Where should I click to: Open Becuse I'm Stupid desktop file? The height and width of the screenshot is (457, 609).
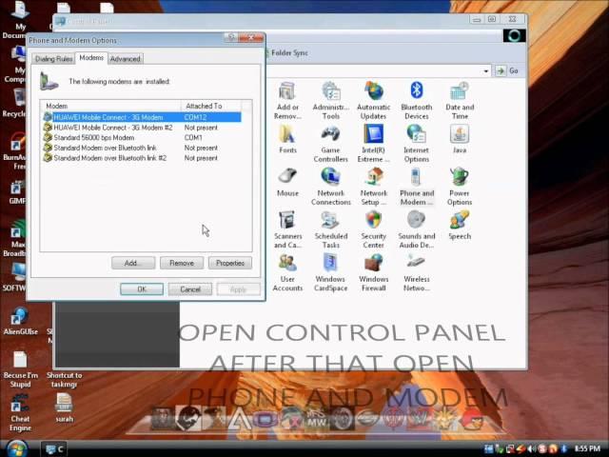pyautogui.click(x=20, y=369)
